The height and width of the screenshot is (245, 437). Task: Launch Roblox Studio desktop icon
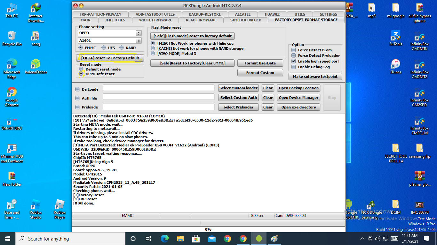[36, 209]
